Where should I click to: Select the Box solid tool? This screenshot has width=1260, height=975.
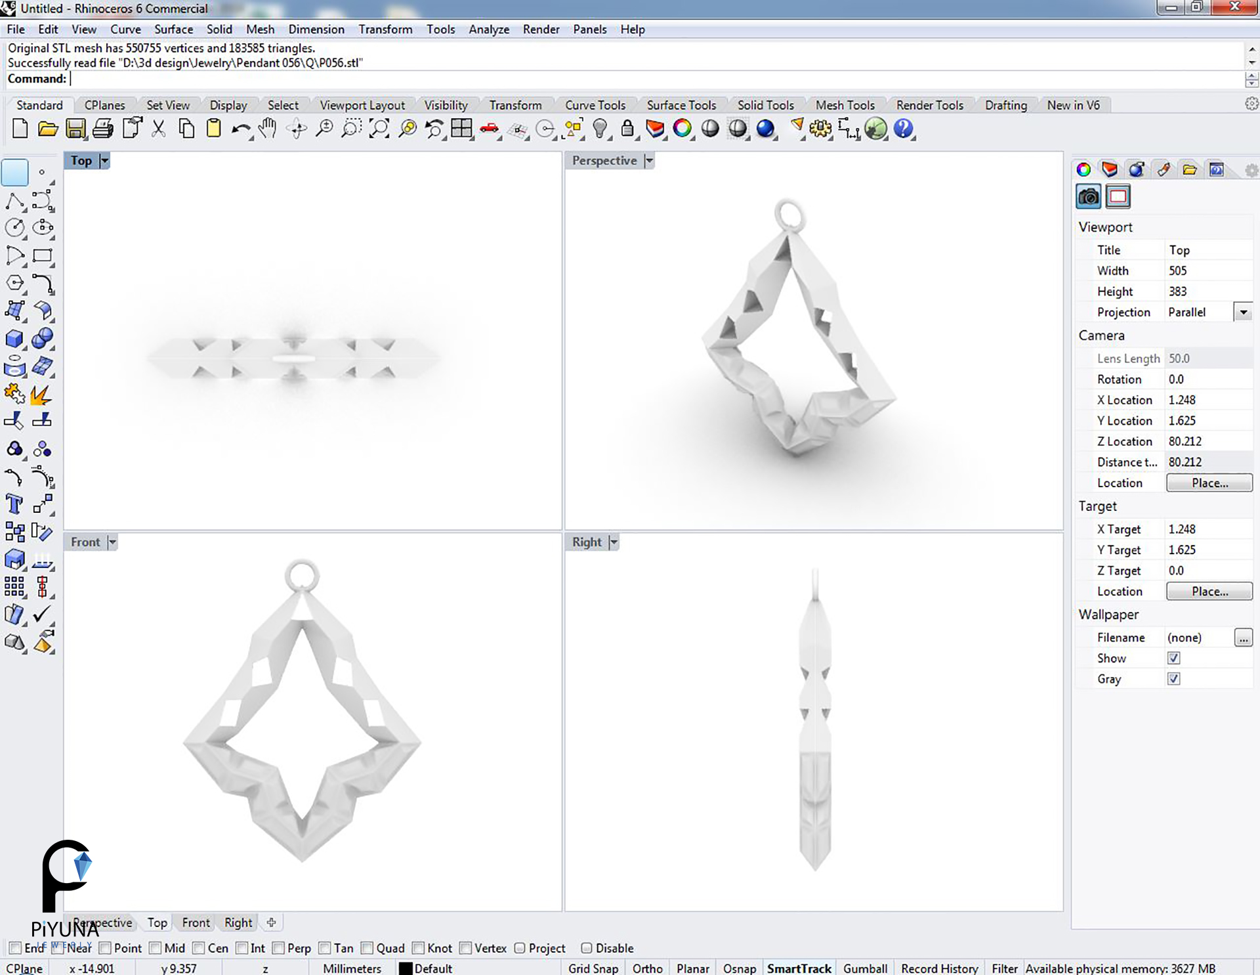14,338
